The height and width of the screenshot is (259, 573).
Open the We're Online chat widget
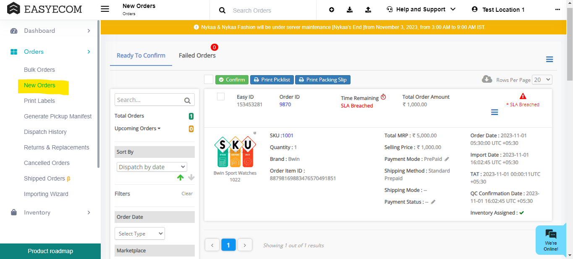[550, 240]
